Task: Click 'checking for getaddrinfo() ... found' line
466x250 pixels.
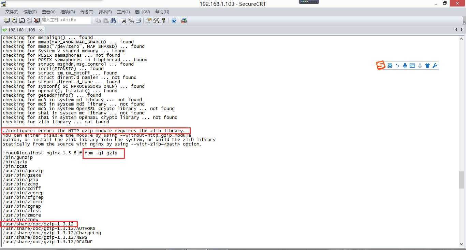Action: (52, 95)
